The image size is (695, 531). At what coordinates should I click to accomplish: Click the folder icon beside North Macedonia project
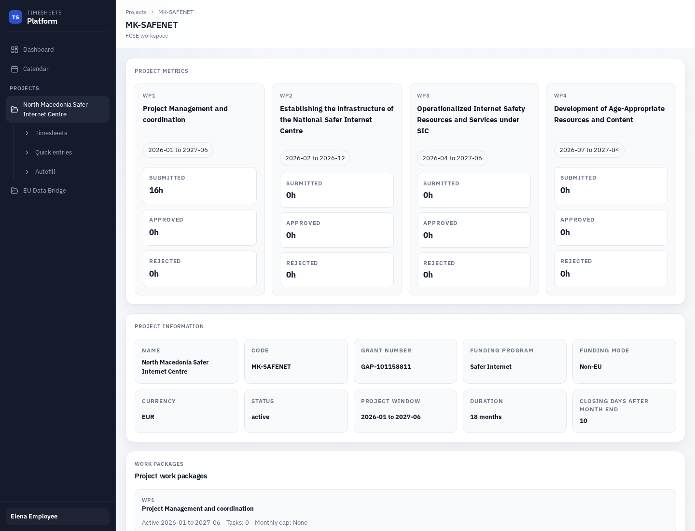15,109
